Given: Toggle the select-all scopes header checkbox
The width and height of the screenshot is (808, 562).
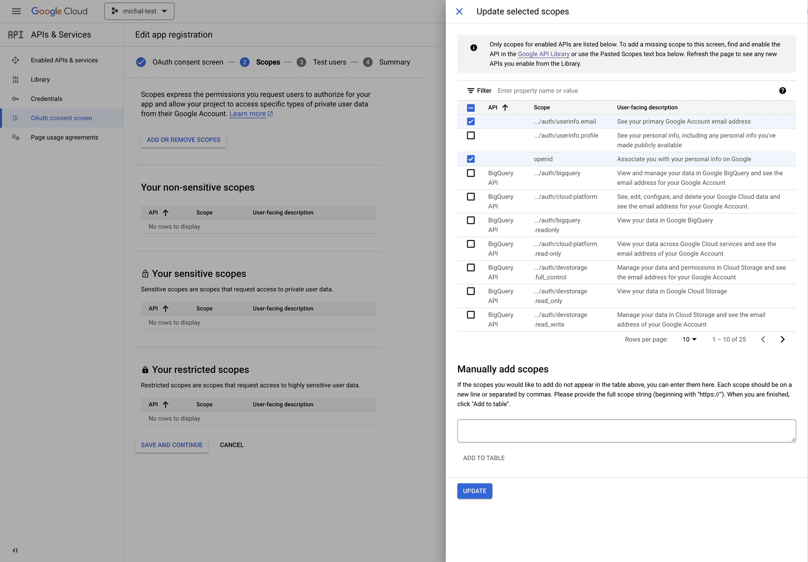Looking at the screenshot, I should 471,108.
